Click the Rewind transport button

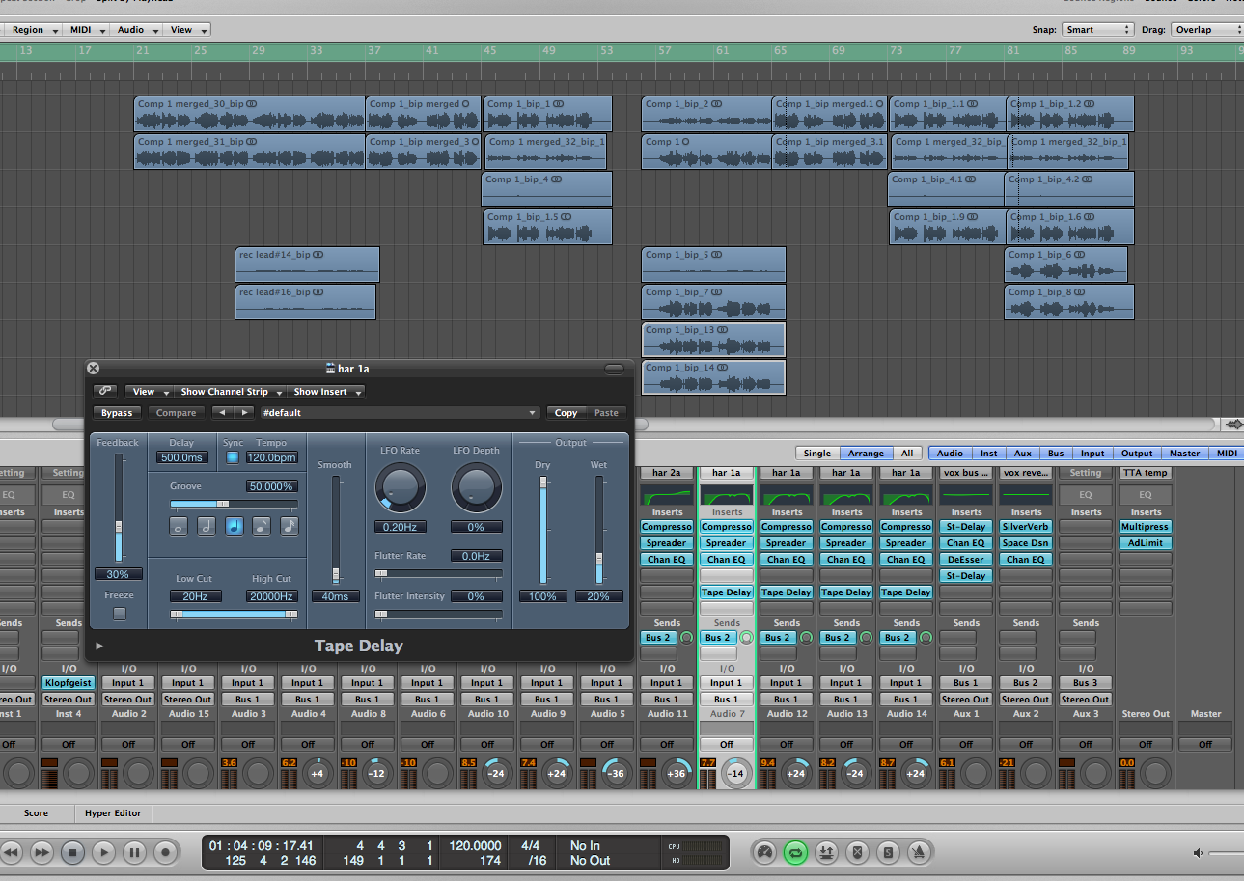pyautogui.click(x=11, y=852)
